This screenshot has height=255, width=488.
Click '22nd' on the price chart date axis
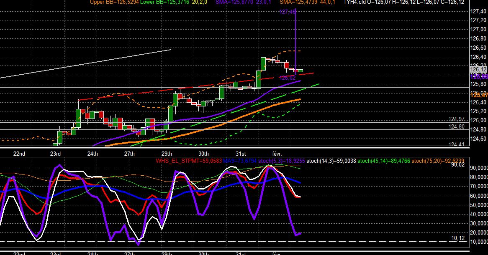(19, 154)
